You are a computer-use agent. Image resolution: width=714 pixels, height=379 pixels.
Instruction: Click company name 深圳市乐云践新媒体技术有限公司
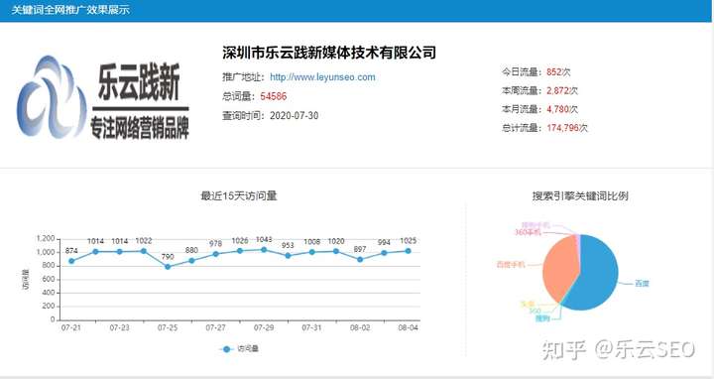[x=329, y=53]
